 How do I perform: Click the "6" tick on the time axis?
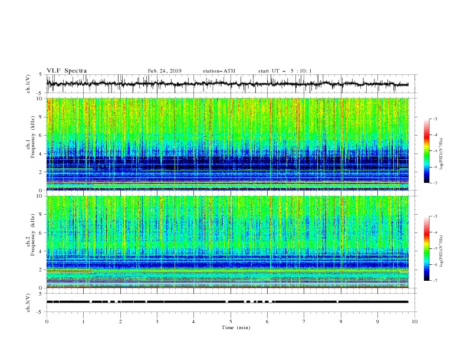pyautogui.click(x=267, y=321)
